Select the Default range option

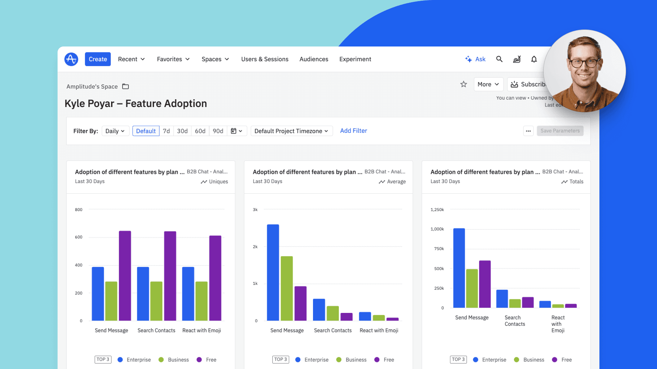[x=146, y=131]
